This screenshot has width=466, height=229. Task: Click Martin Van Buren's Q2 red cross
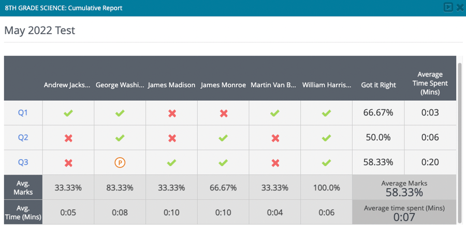275,138
